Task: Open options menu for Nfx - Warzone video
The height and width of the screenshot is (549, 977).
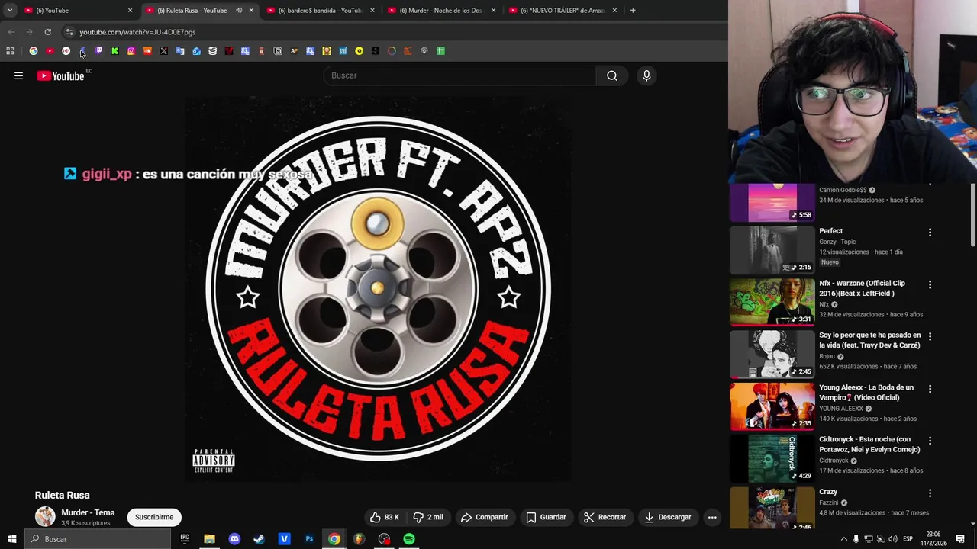Action: tap(930, 284)
